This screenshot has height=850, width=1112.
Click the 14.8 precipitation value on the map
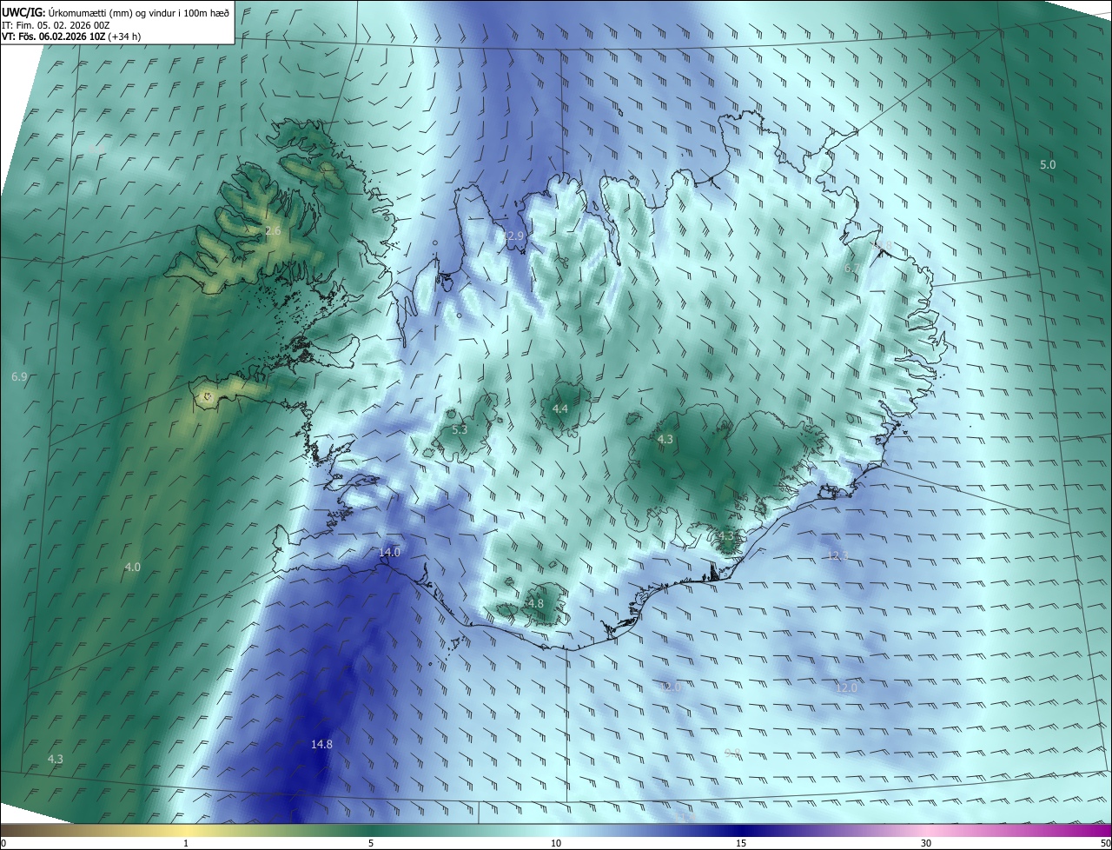[x=321, y=744]
